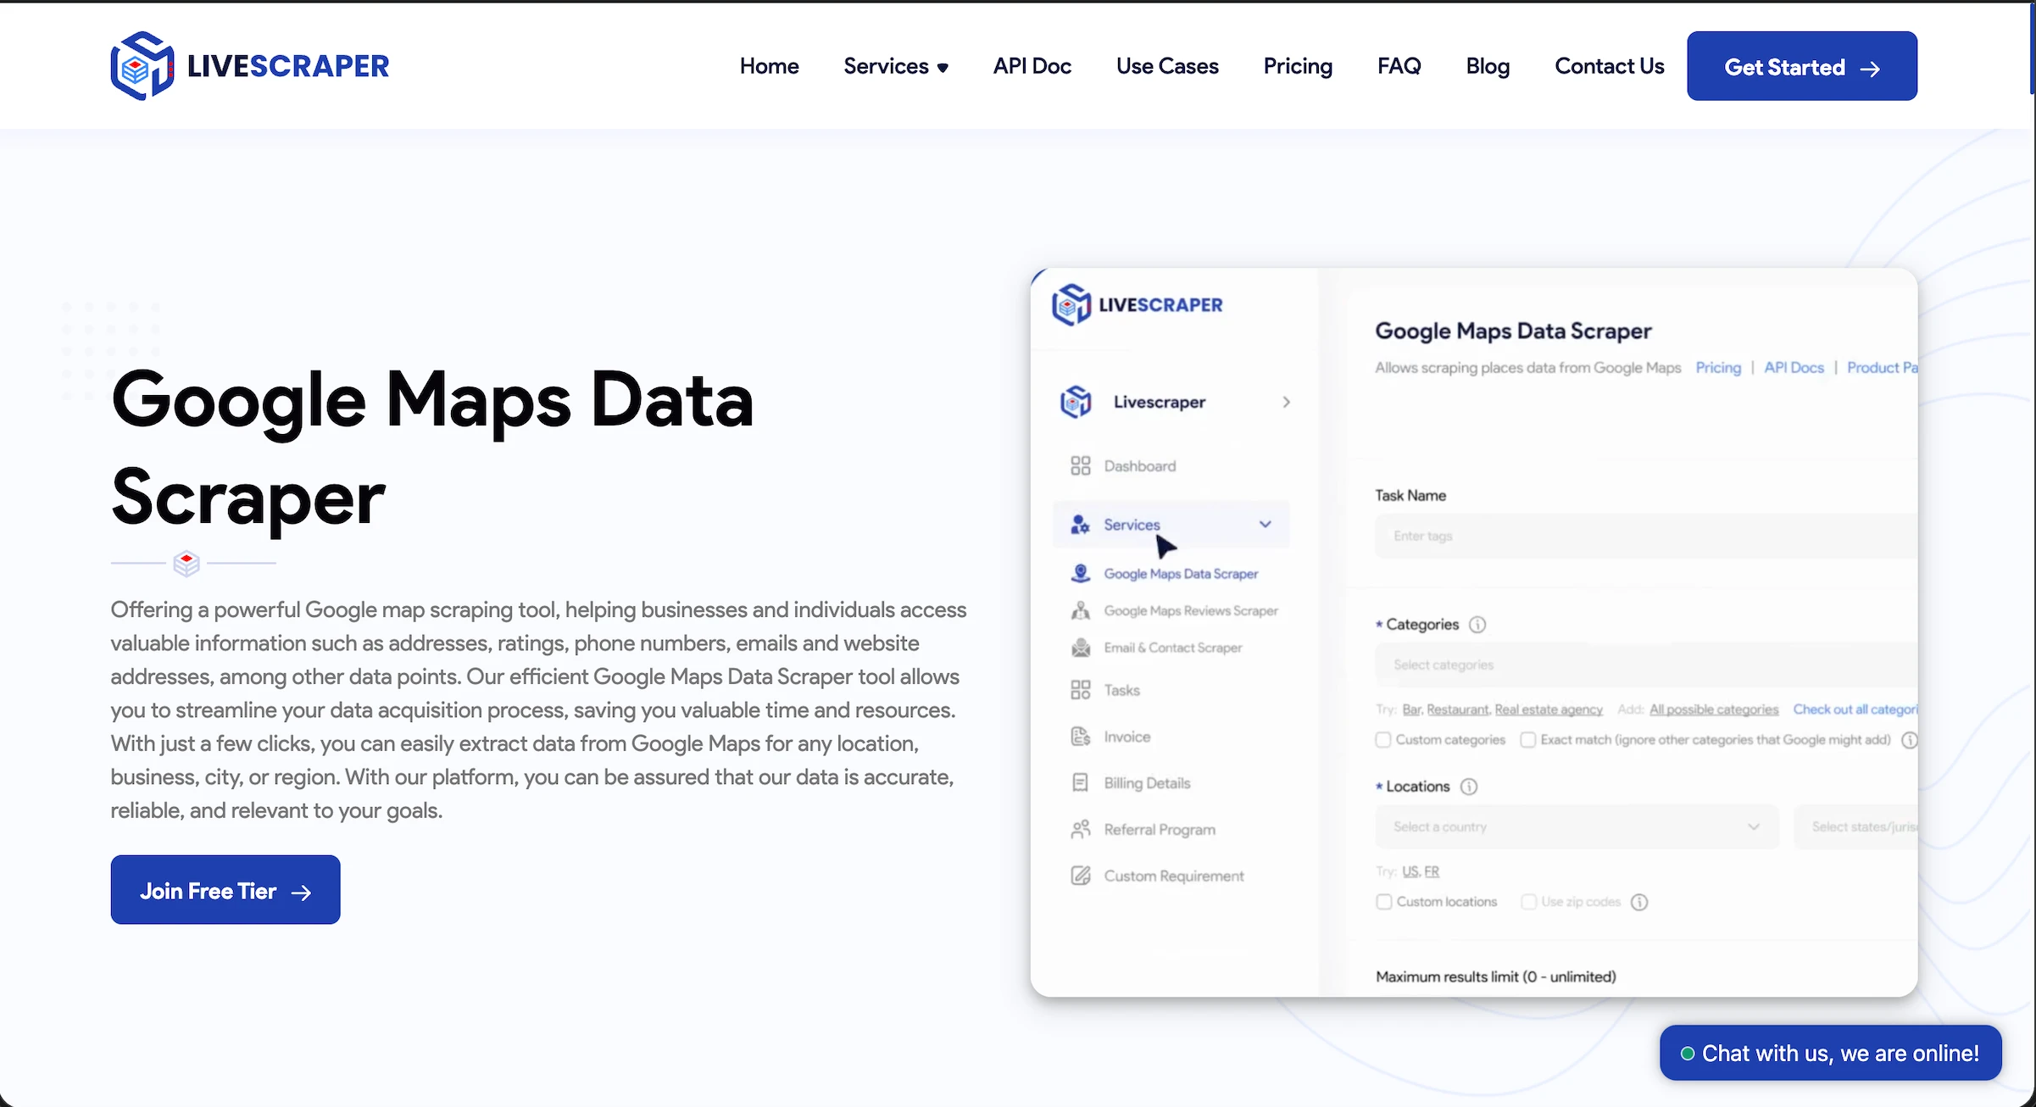The width and height of the screenshot is (2036, 1107).
Task: Enable Exact match for categories
Action: pos(1529,739)
